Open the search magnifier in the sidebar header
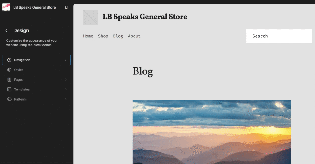Screen dimensions: 315x164 coord(66,7)
